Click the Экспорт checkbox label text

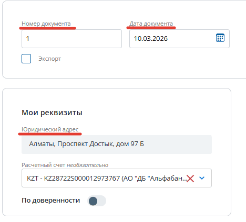50,59
